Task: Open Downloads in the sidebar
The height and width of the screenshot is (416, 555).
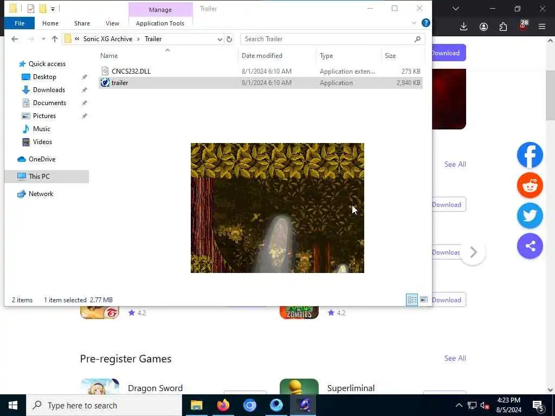Action: (49, 90)
